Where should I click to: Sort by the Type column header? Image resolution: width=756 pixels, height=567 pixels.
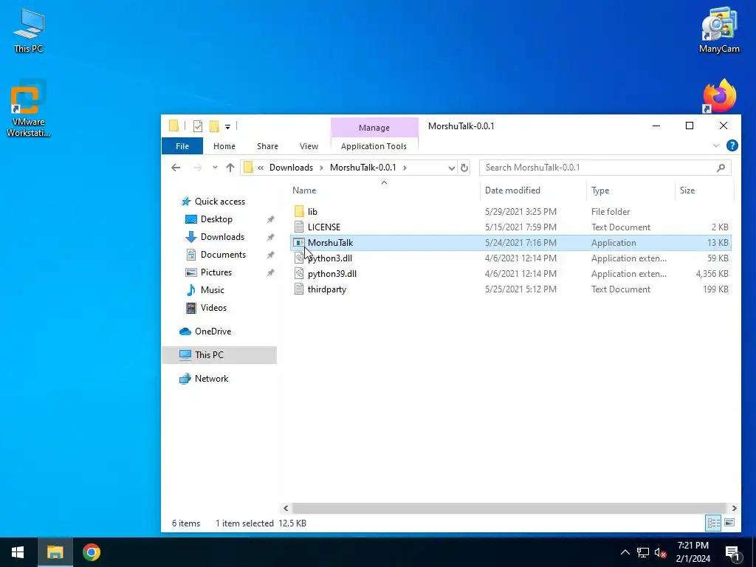[x=600, y=190]
